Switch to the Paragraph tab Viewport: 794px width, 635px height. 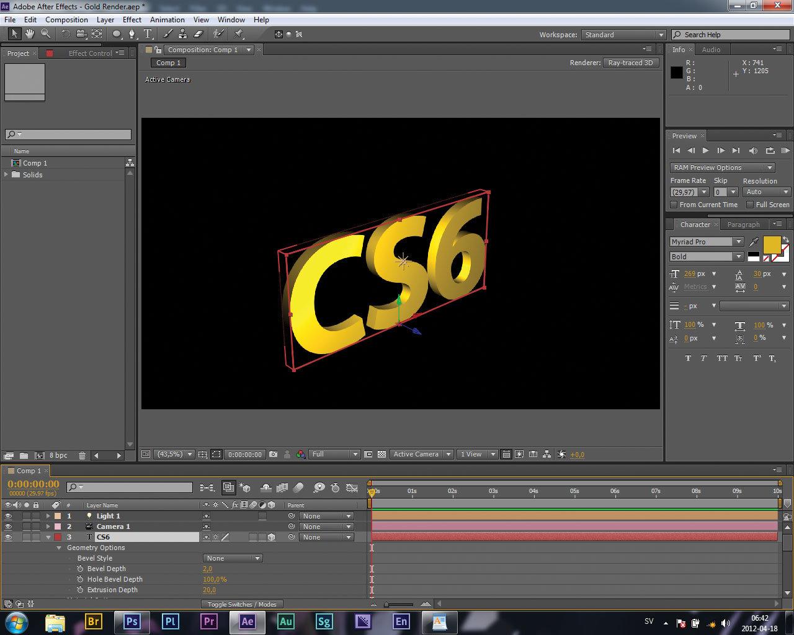(743, 224)
